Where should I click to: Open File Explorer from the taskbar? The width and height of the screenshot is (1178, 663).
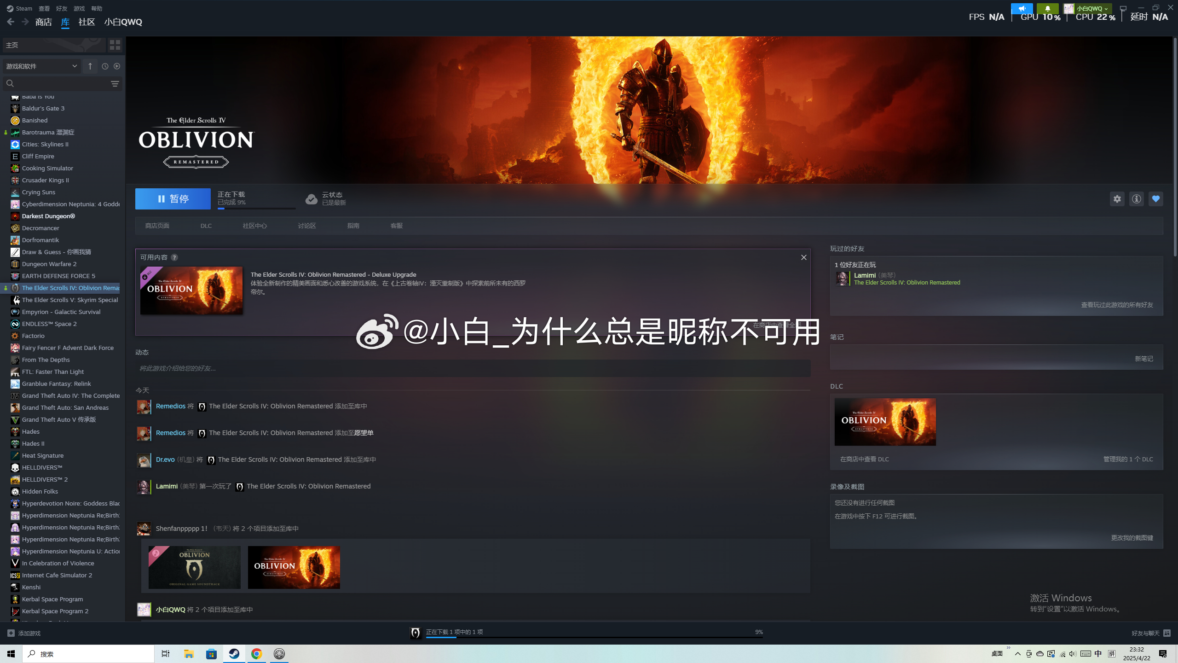189,654
